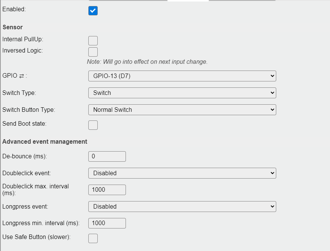Focus the Doubleclick max. interval field

coord(107,190)
